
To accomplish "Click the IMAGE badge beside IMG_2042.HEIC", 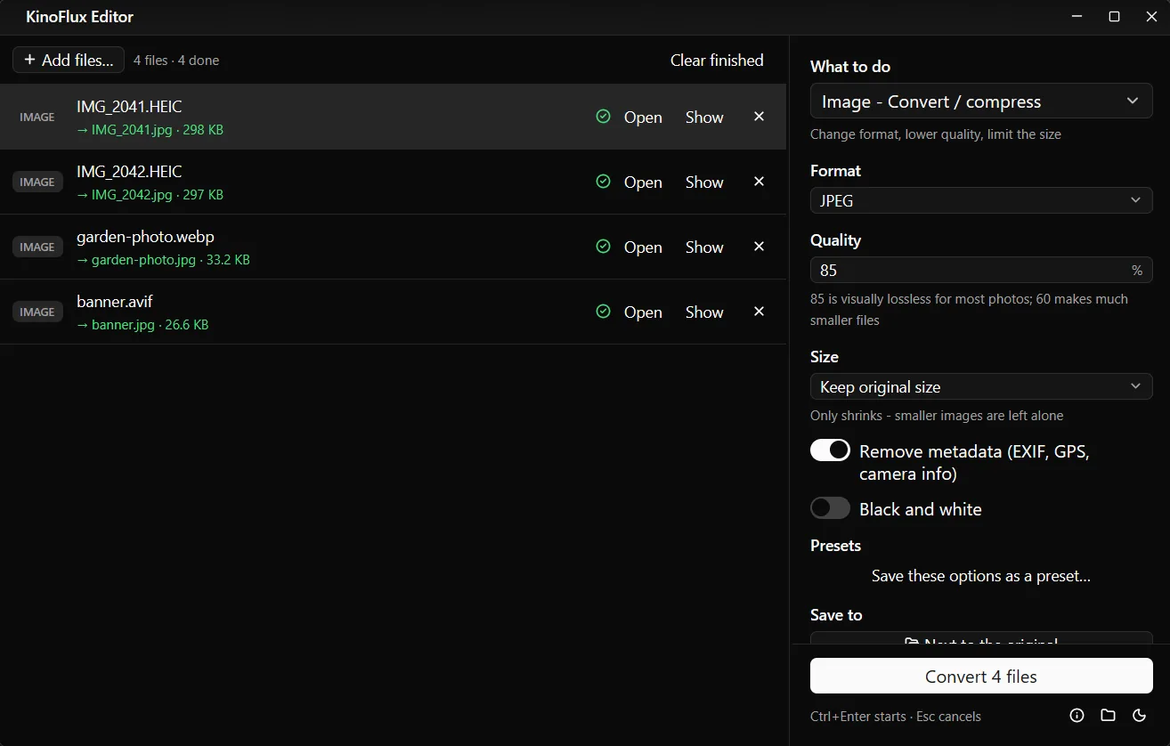I will coord(37,182).
